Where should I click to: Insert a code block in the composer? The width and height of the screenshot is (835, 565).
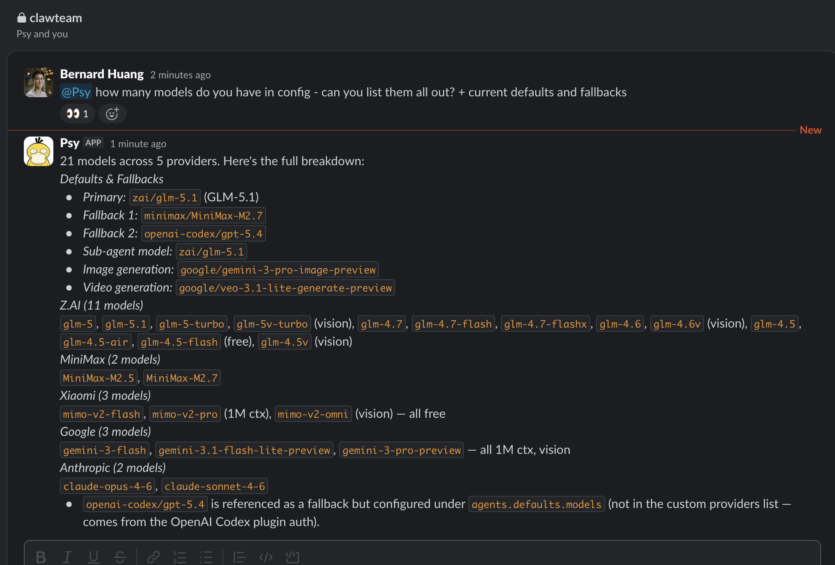(292, 557)
